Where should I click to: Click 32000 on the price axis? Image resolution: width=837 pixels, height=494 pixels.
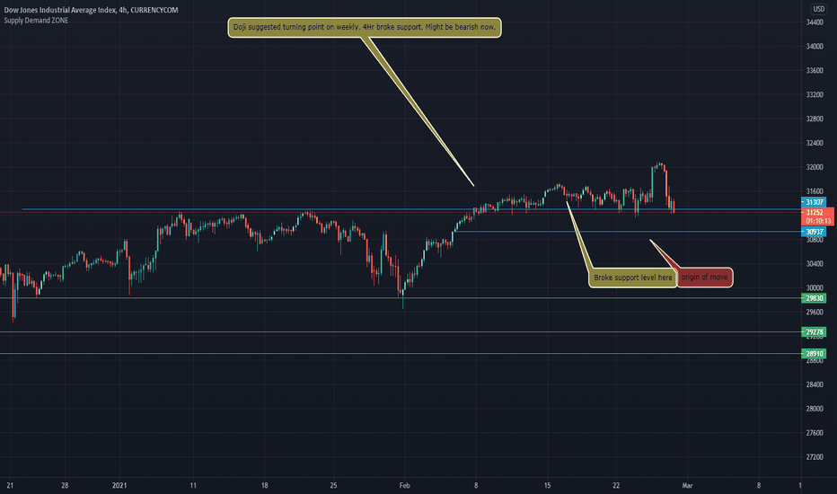tap(814, 167)
